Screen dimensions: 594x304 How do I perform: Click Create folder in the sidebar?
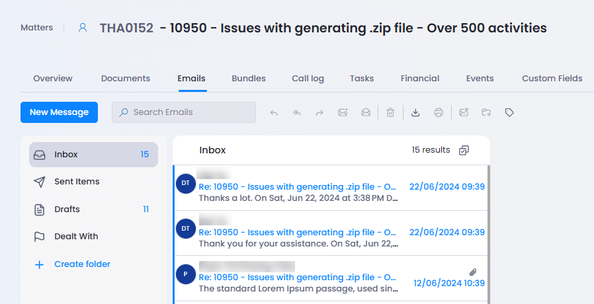[82, 264]
